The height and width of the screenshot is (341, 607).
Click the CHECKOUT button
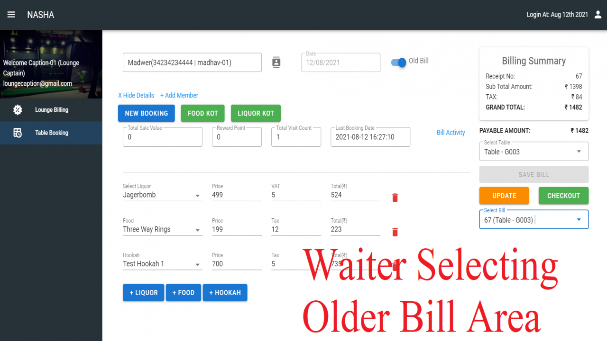[563, 196]
